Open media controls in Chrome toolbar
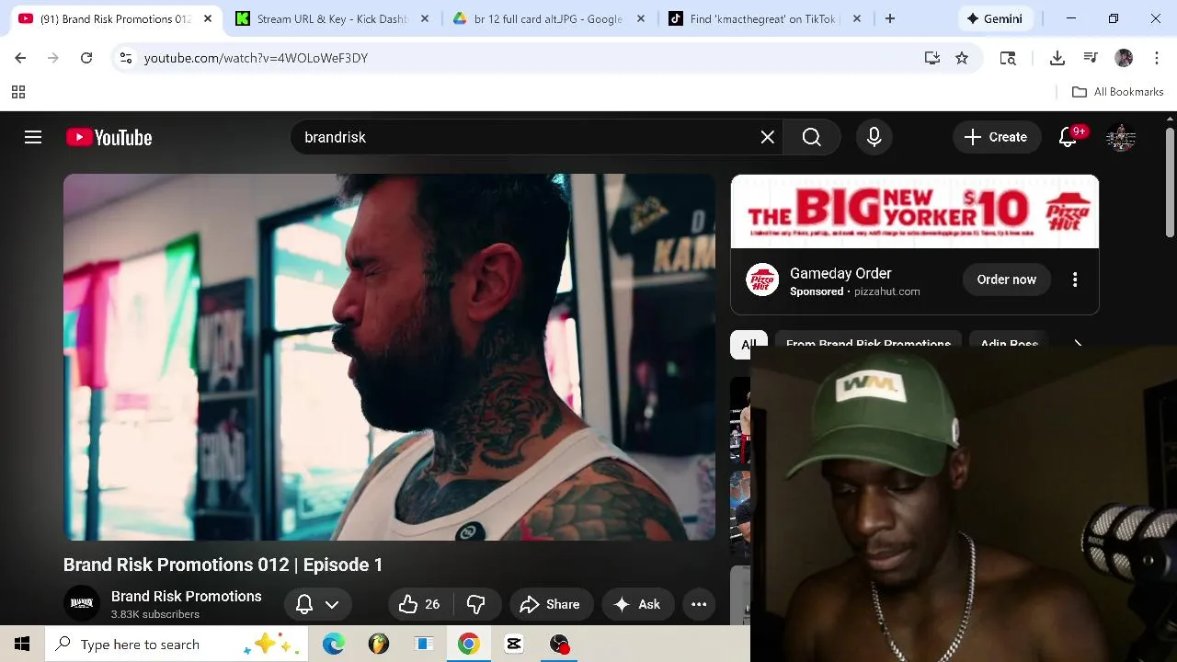This screenshot has width=1177, height=662. (x=1091, y=58)
